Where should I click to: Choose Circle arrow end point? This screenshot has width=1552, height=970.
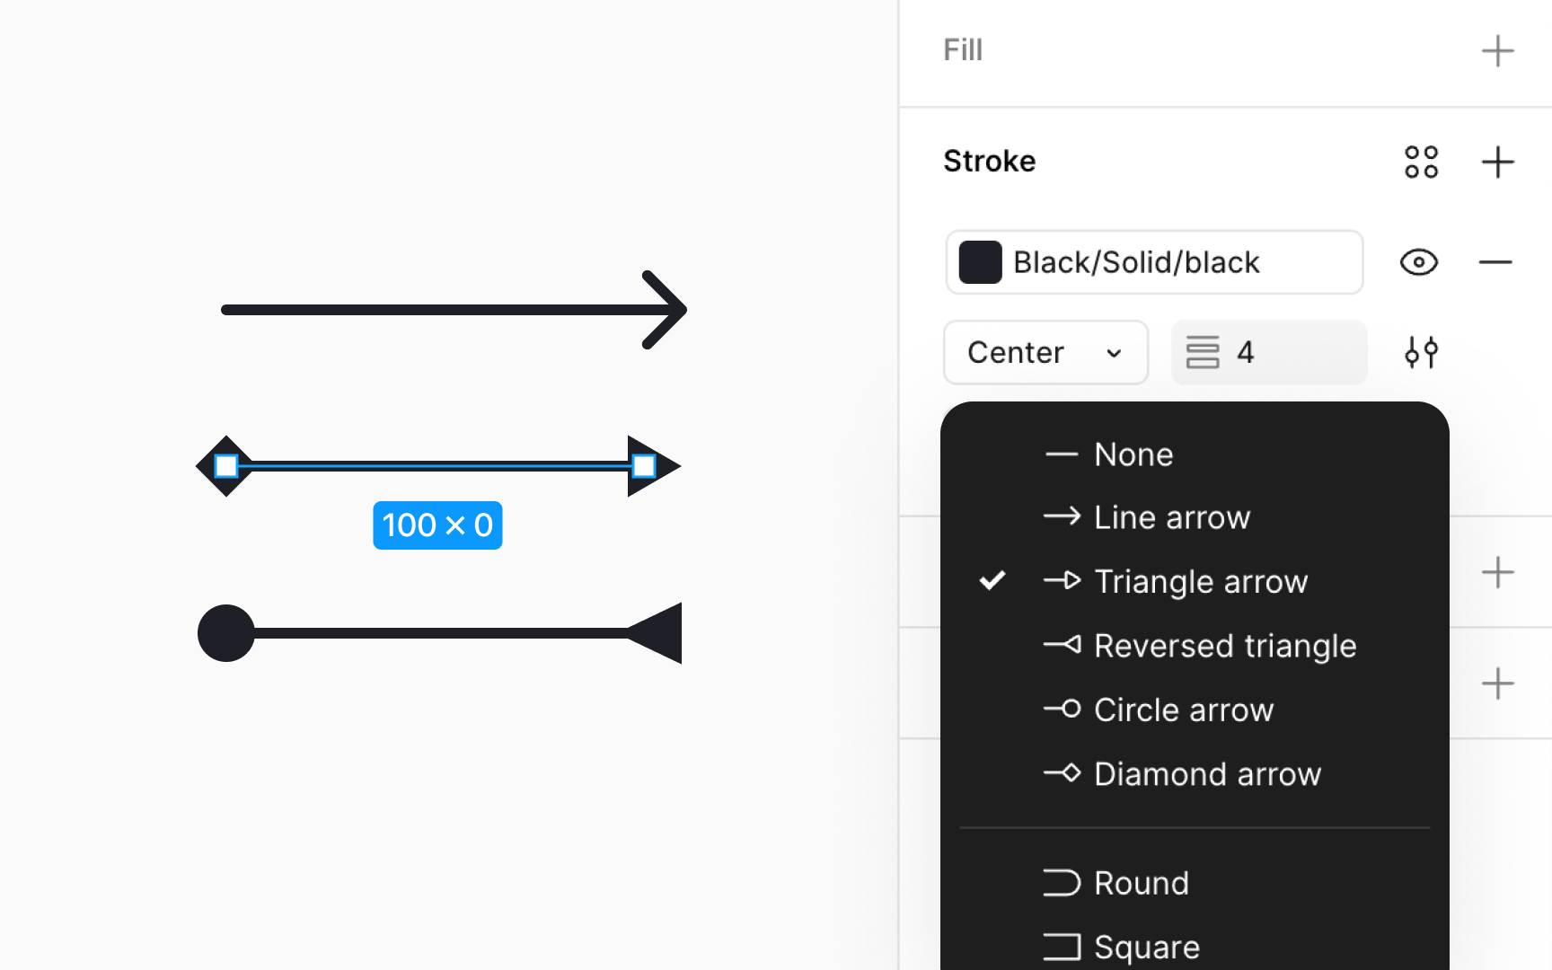click(x=1183, y=710)
